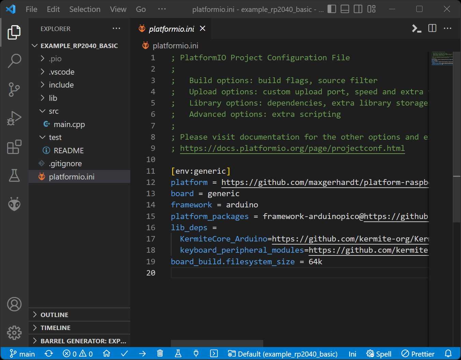Click PlatformIO Upload arrow in status bar
Viewport: 461px width, 360px height.
(143, 354)
